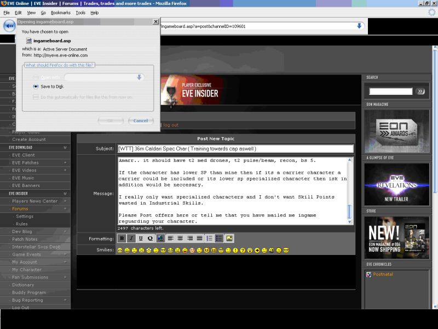438x329 pixels.
Task: Insert the exclamation mark smiley
Action: pos(235,250)
